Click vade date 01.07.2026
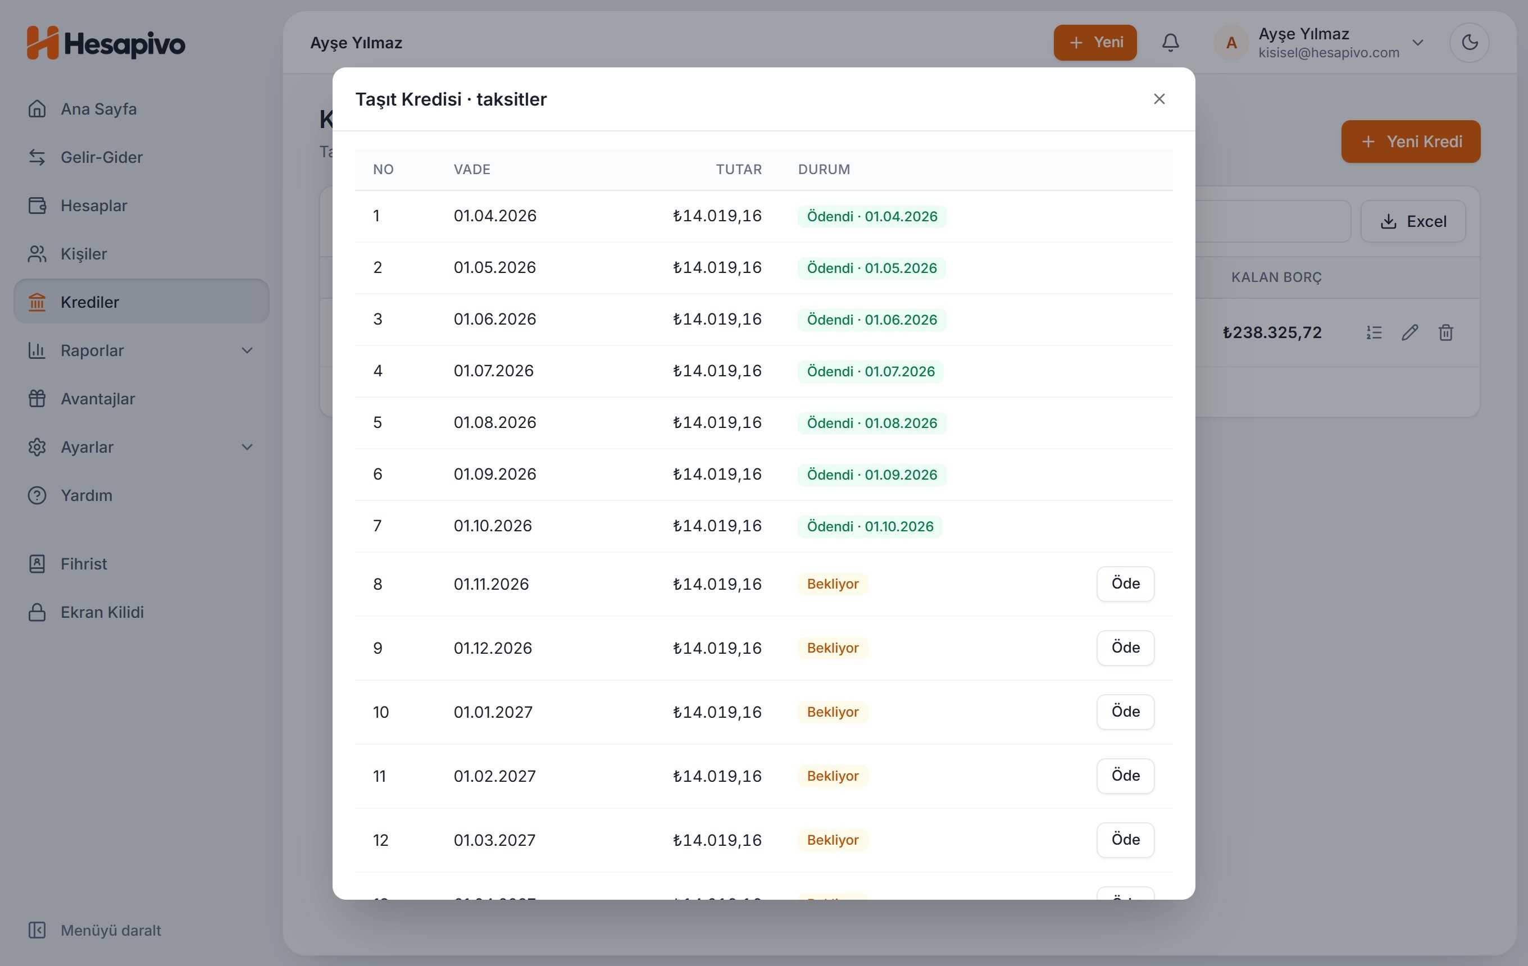 pos(494,371)
